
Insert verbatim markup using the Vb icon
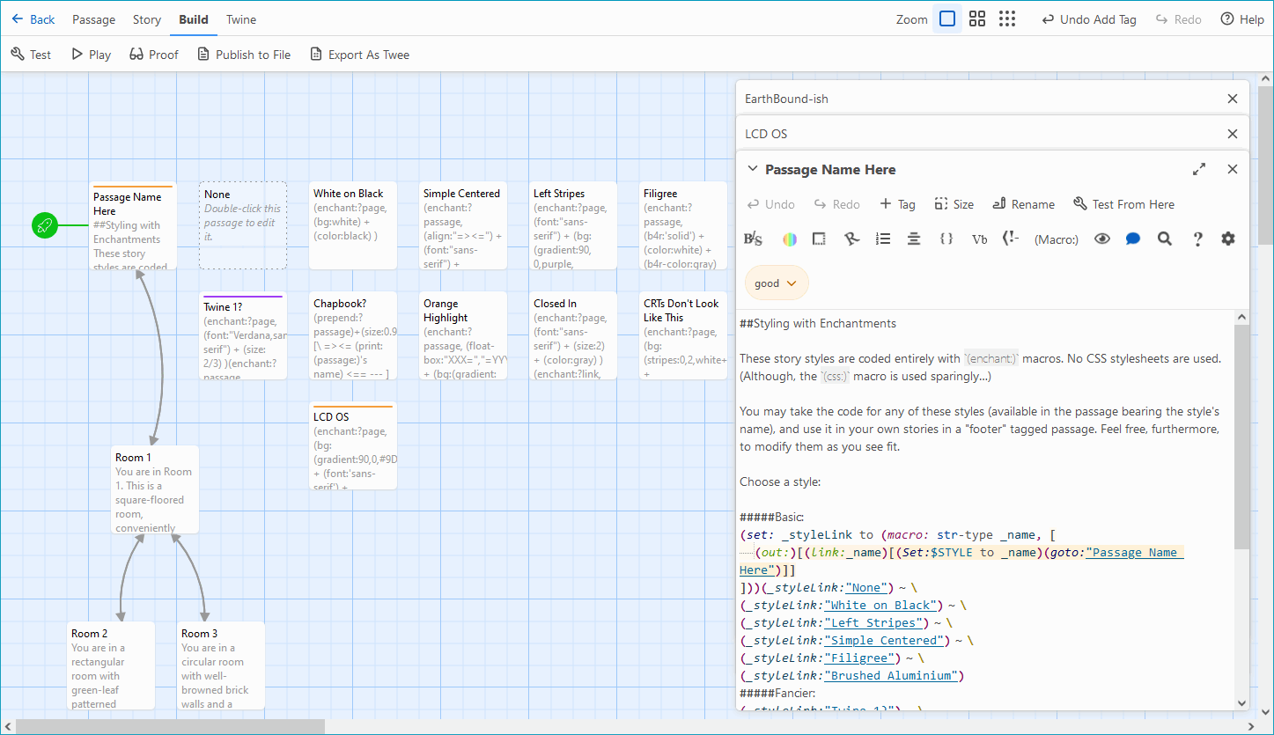978,238
